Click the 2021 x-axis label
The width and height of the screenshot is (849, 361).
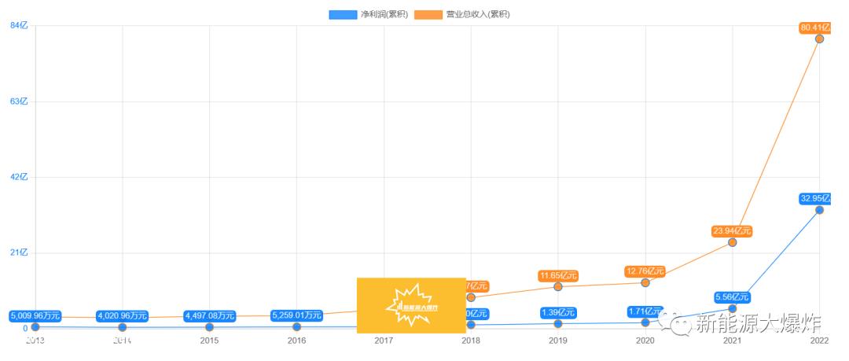click(732, 341)
